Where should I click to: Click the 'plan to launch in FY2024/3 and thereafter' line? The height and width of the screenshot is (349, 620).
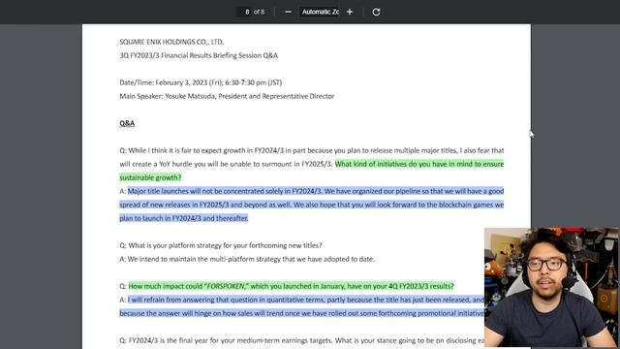[184, 218]
